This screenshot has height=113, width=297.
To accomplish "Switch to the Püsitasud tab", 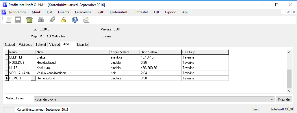I will (x=26, y=45).
